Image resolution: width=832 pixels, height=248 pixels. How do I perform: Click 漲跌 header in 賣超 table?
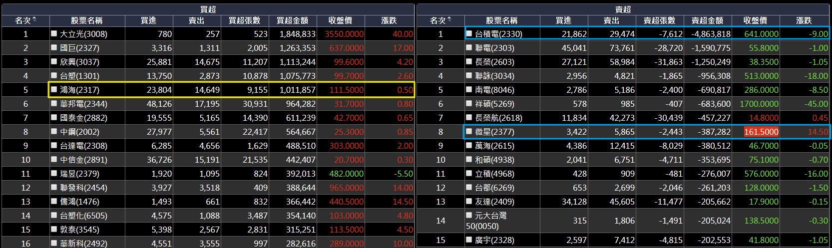pos(804,20)
